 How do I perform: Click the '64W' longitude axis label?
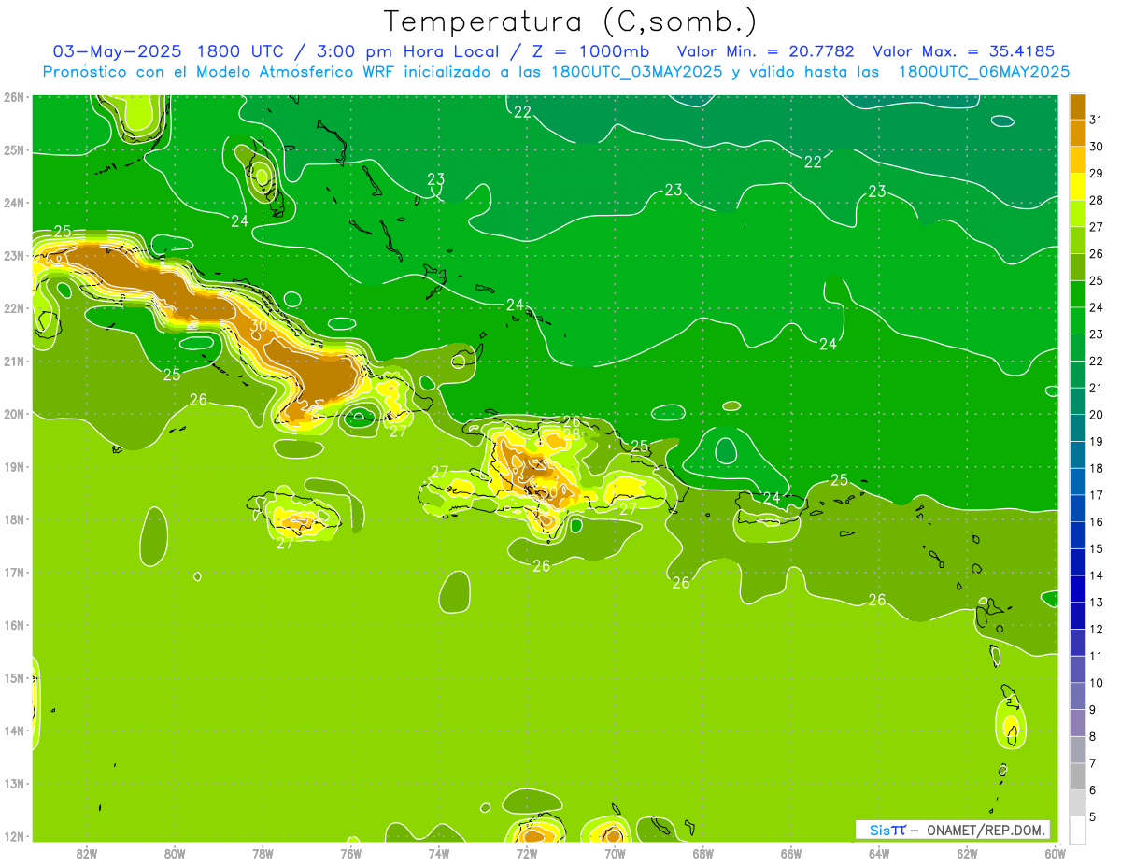879,853
